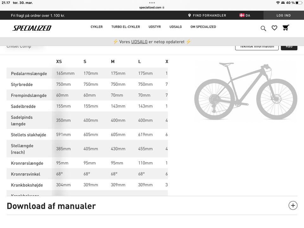Image resolution: width=304 pixels, height=228 pixels.
Task: Click the 591mm stack height cell
Action: (63, 135)
